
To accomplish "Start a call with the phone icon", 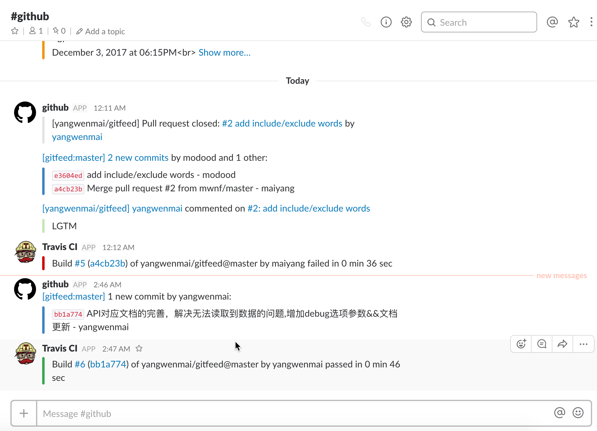I will pos(366,22).
